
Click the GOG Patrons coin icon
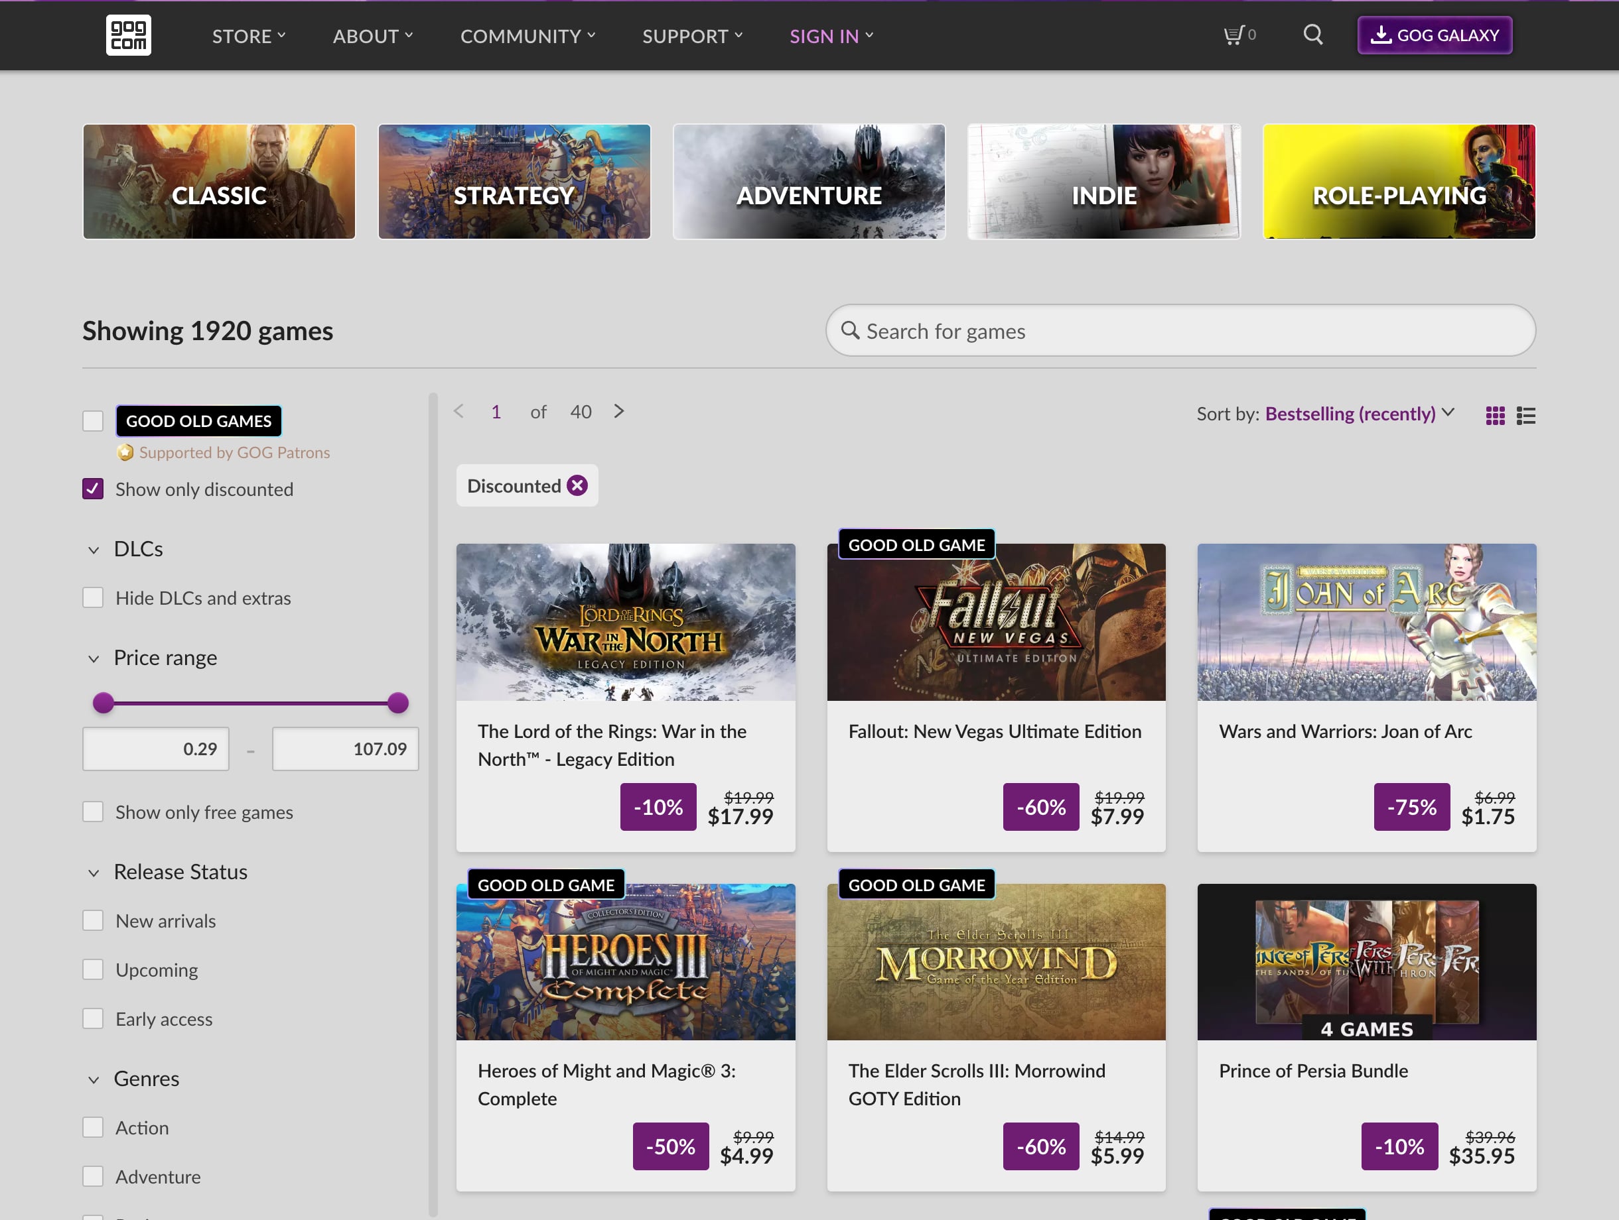125,452
